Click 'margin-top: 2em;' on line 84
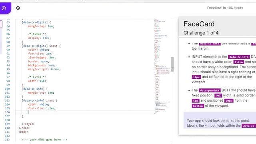 click(x=41, y=26)
